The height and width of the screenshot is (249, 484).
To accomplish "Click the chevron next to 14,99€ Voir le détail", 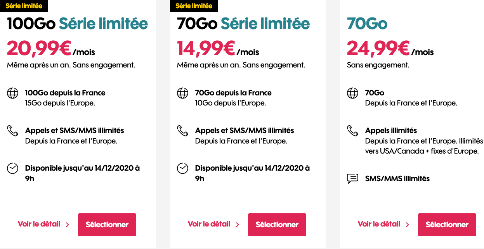I will tap(238, 225).
